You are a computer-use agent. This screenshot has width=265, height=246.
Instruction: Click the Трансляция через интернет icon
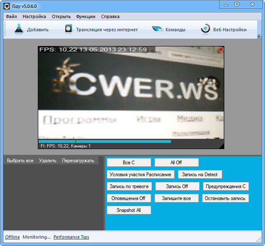[x=68, y=30]
